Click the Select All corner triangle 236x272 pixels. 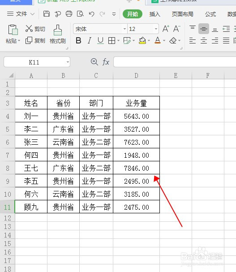click(x=11, y=75)
